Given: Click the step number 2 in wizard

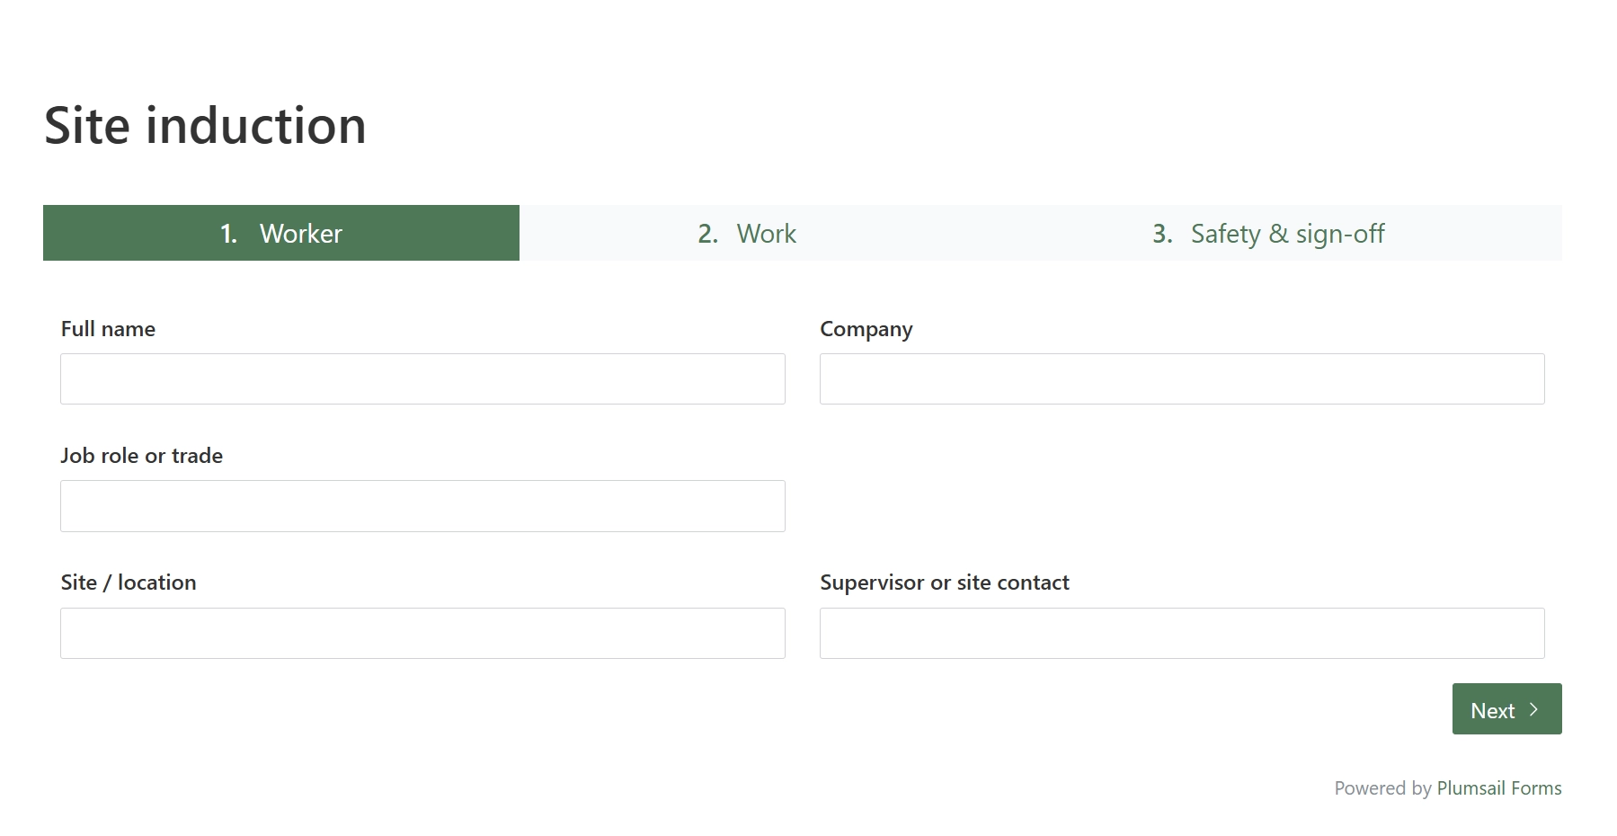Looking at the screenshot, I should coord(707,234).
